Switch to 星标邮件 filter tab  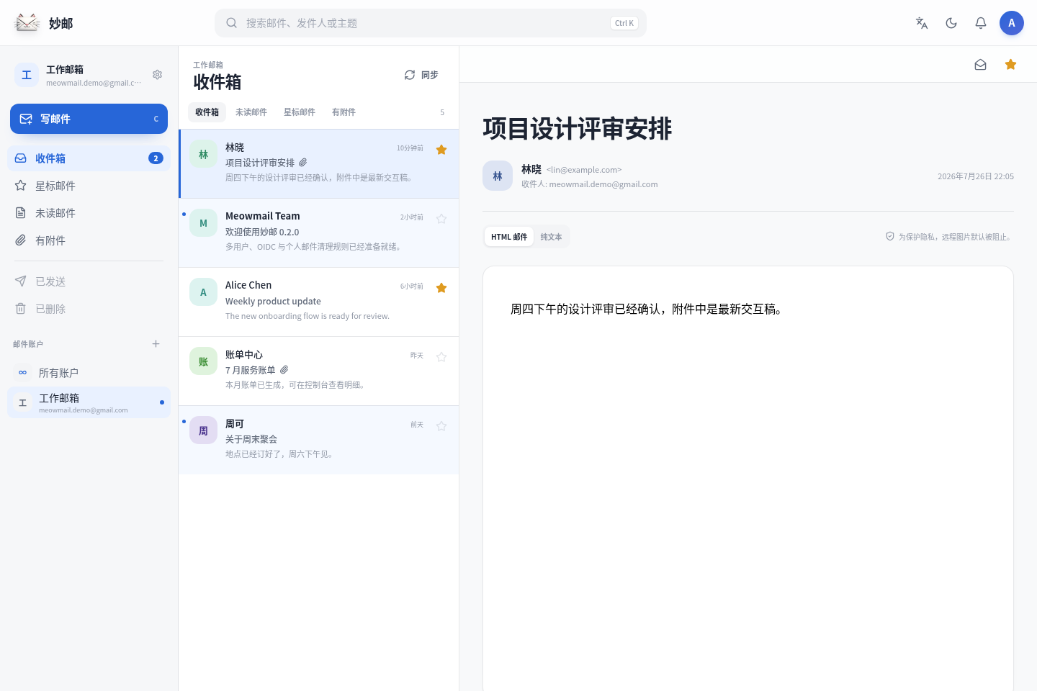300,112
